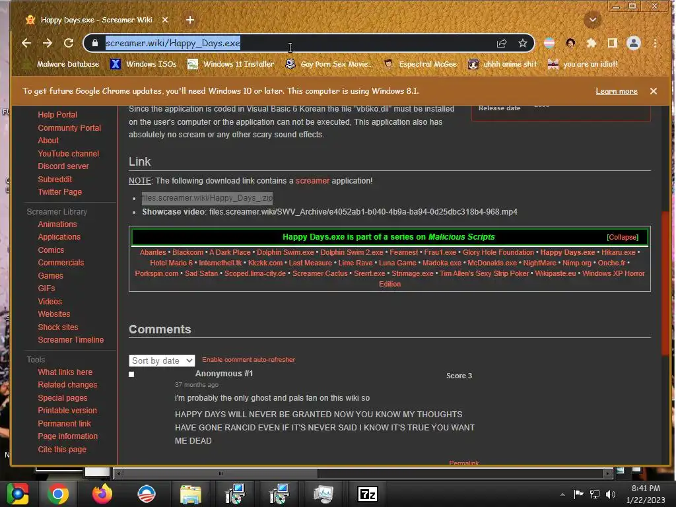Image resolution: width=676 pixels, height=507 pixels.
Task: Open Windows XP Horror Edition entry
Action: [613, 273]
